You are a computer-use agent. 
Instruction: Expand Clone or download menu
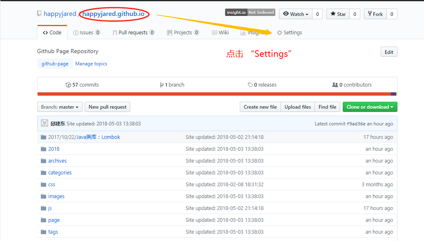pos(370,107)
